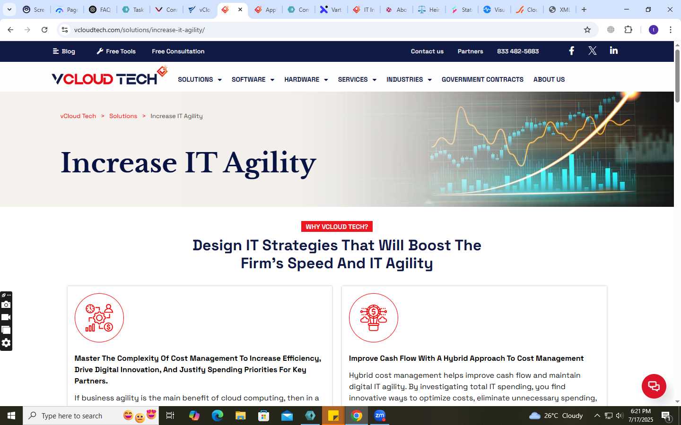Open Free Consultation link
This screenshot has width=681, height=425.
(x=178, y=51)
